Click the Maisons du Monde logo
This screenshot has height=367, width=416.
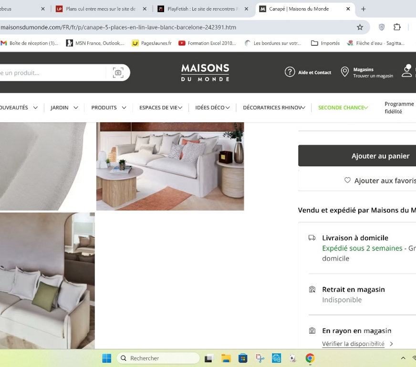pyautogui.click(x=205, y=73)
